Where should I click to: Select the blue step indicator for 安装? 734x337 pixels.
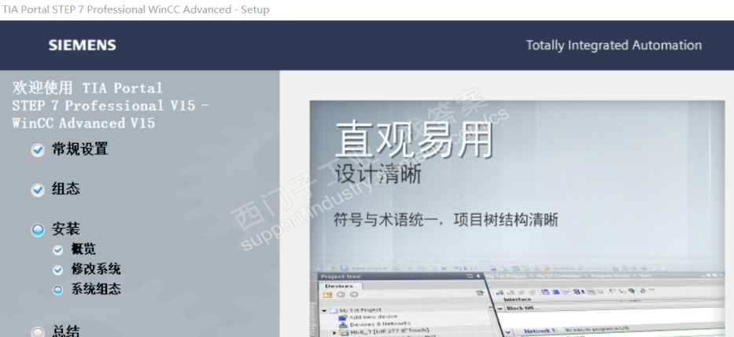38,229
